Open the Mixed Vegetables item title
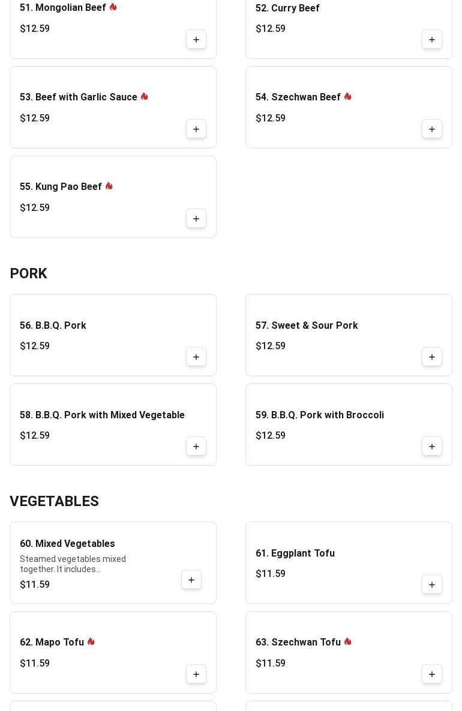462x711 pixels. [67, 544]
